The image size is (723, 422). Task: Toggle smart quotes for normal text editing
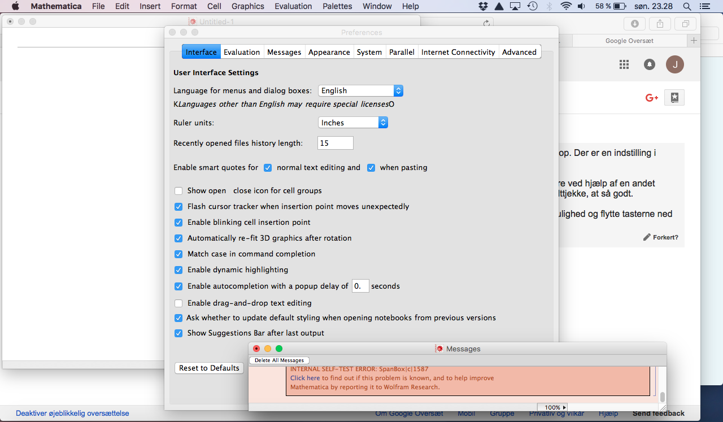[268, 167]
